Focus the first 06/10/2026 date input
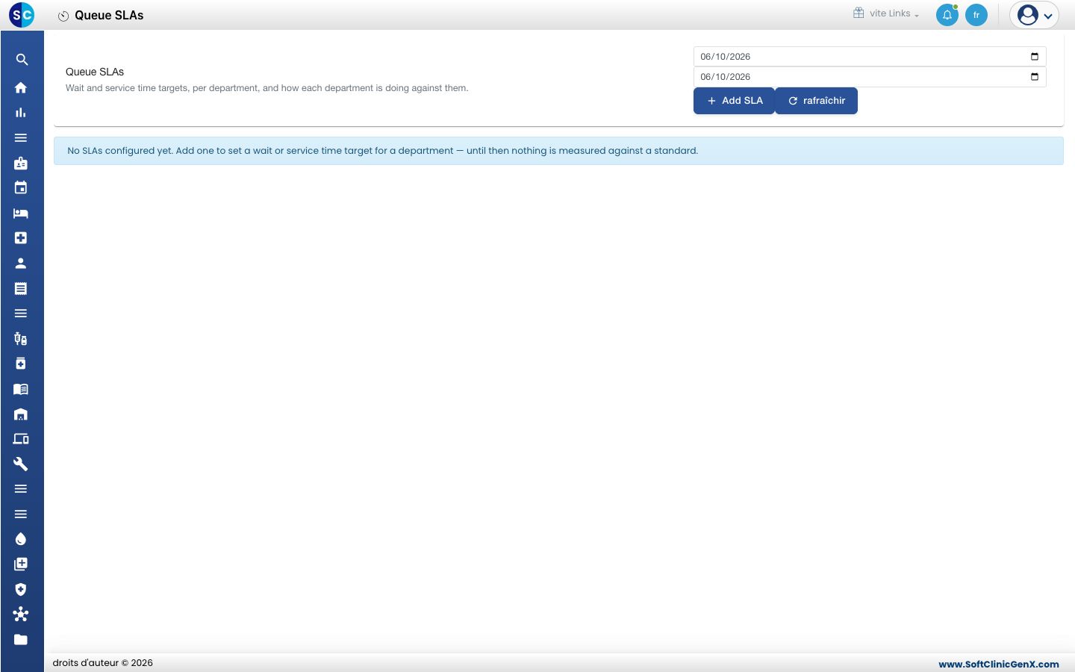The width and height of the screenshot is (1075, 672). click(870, 57)
